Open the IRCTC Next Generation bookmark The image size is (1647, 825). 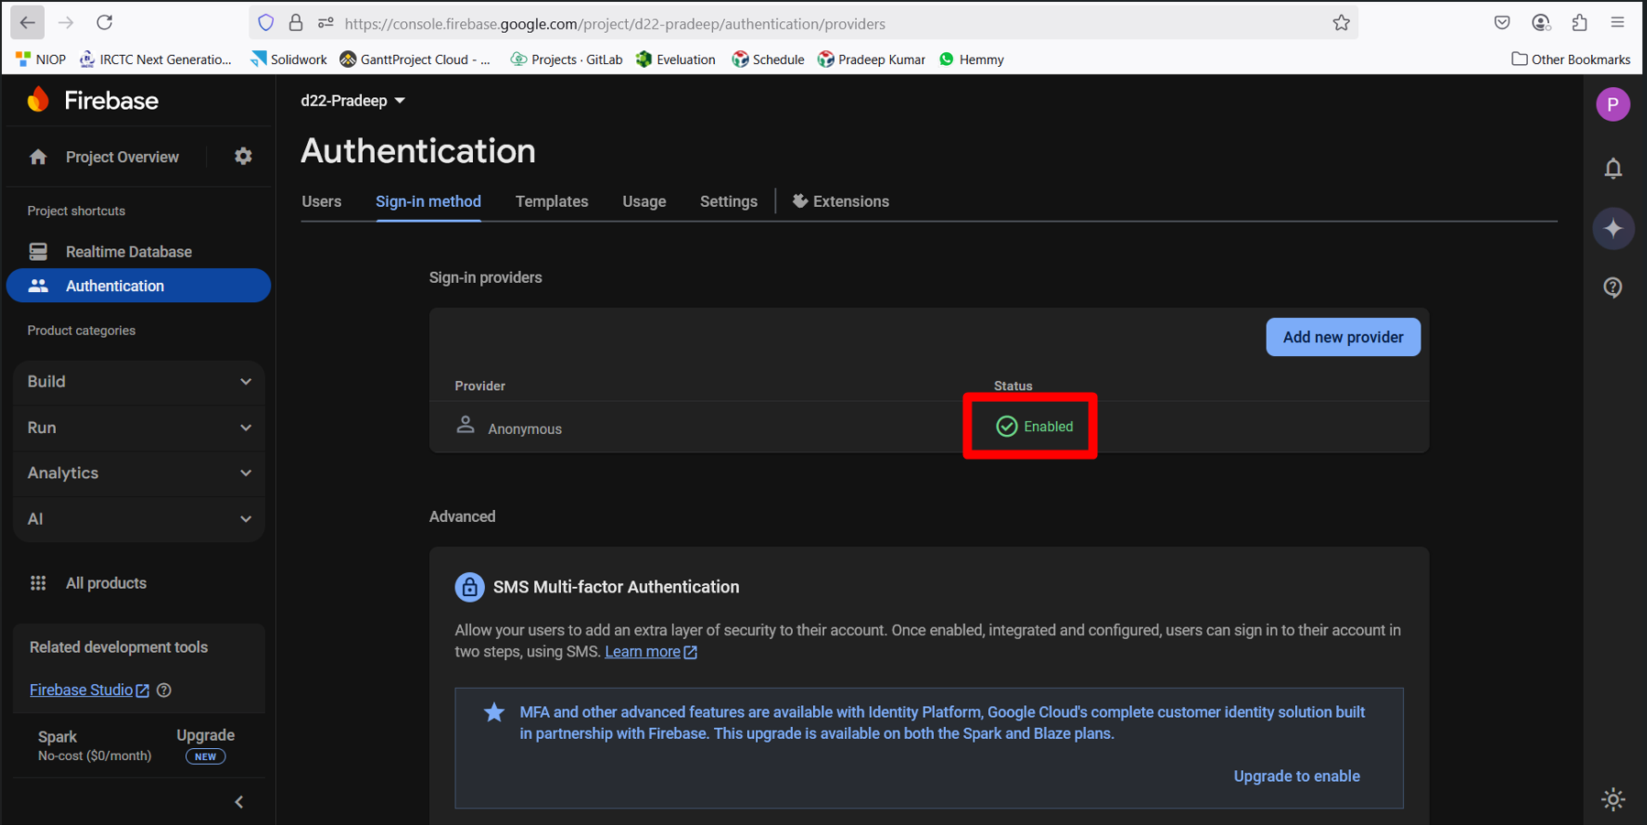(156, 60)
